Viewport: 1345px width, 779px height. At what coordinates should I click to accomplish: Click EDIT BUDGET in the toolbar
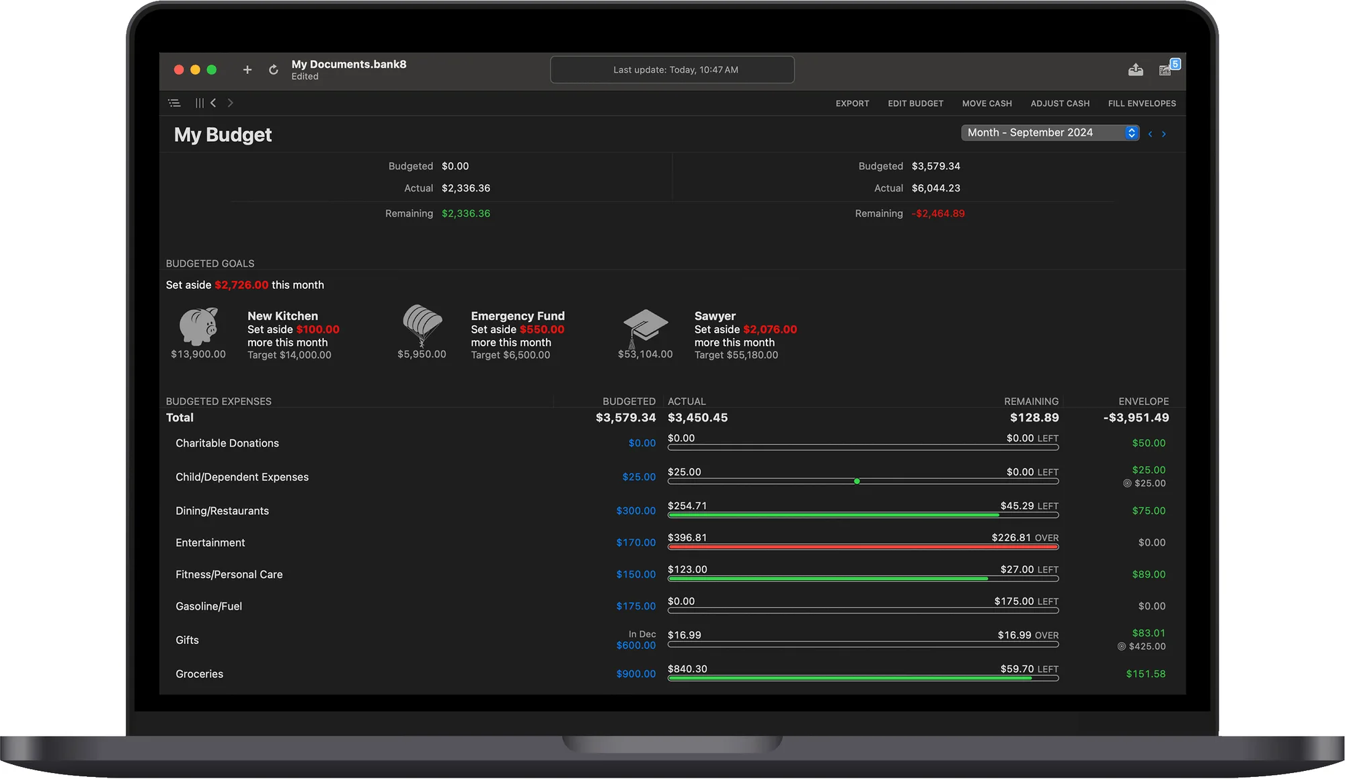click(915, 104)
